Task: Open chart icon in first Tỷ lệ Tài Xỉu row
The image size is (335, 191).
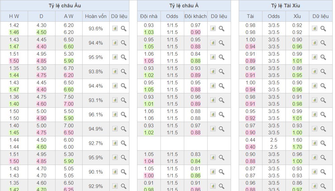Action: 315,29
